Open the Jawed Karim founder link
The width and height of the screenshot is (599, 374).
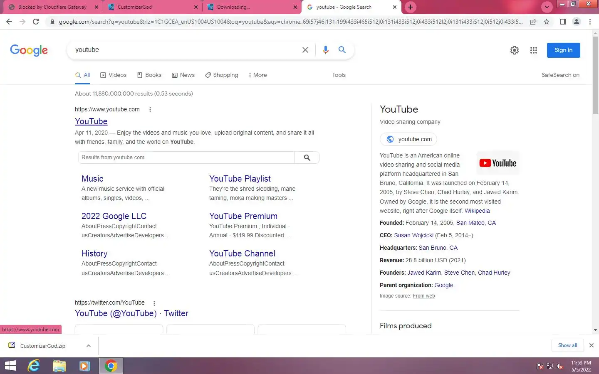[x=424, y=273]
